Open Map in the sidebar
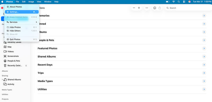This screenshot has height=102, width=212. (10, 47)
